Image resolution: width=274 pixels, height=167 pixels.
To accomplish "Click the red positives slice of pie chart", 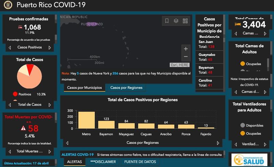I will pos(30,69).
